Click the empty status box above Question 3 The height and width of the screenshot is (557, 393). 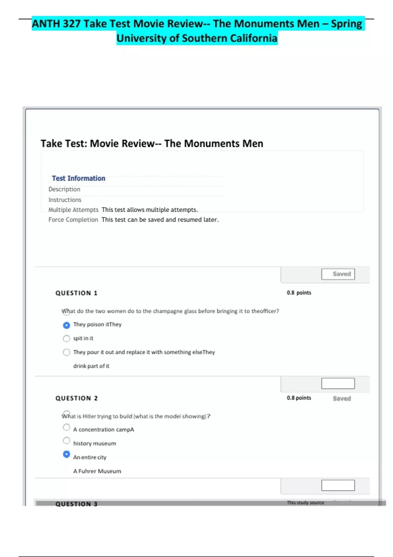pyautogui.click(x=338, y=485)
